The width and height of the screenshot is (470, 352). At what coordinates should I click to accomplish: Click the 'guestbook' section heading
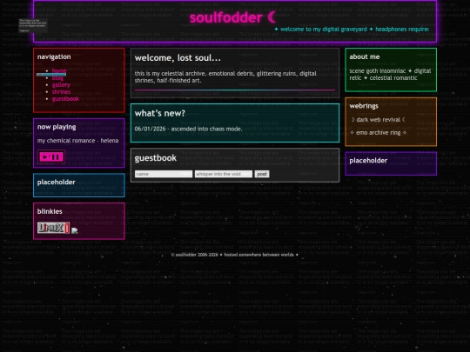point(155,158)
